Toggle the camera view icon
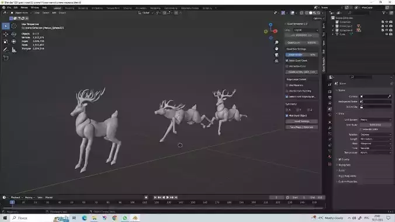Image resolution: width=395 pixels, height=222 pixels. coord(276,55)
